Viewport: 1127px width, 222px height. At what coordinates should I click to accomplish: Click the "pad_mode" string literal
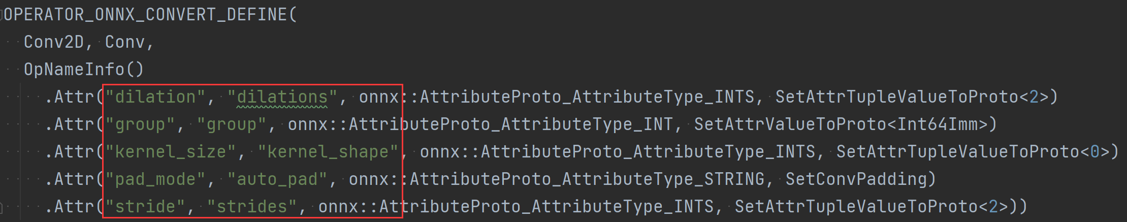(x=155, y=179)
